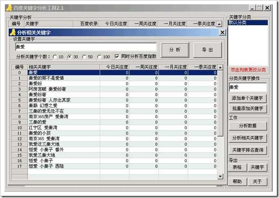The image size is (279, 198).
Task: Click main window title bar app icon
Action: click(9, 8)
